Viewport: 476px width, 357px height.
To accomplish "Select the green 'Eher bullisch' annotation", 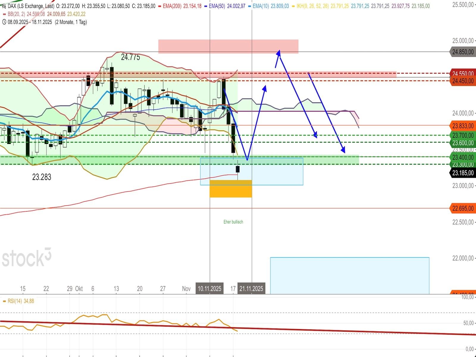I will coord(233,222).
